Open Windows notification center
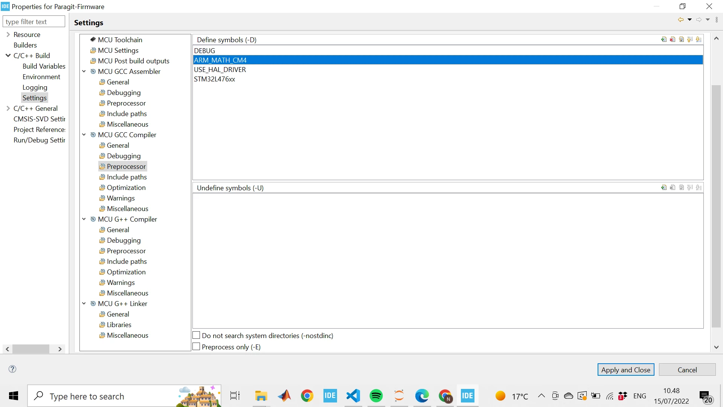The image size is (723, 407). click(706, 396)
